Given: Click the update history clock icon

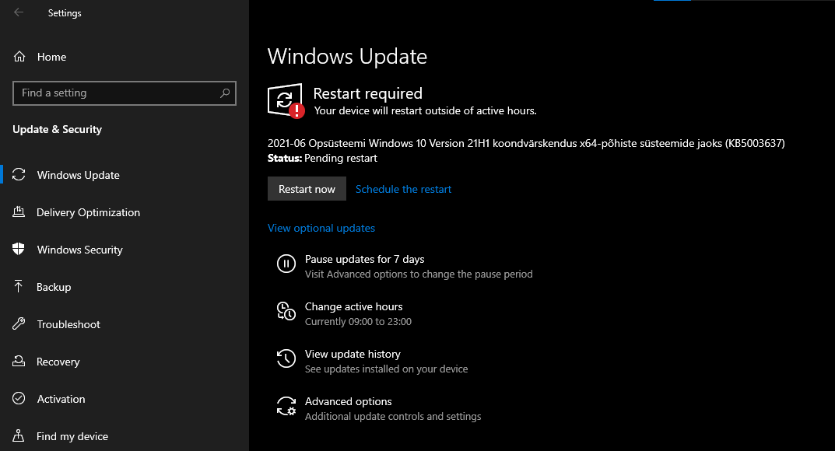Looking at the screenshot, I should [x=286, y=358].
